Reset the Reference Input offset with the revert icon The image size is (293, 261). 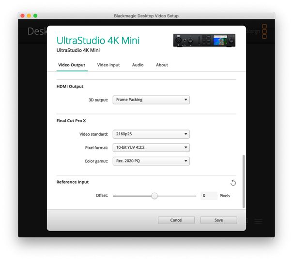pos(233,183)
